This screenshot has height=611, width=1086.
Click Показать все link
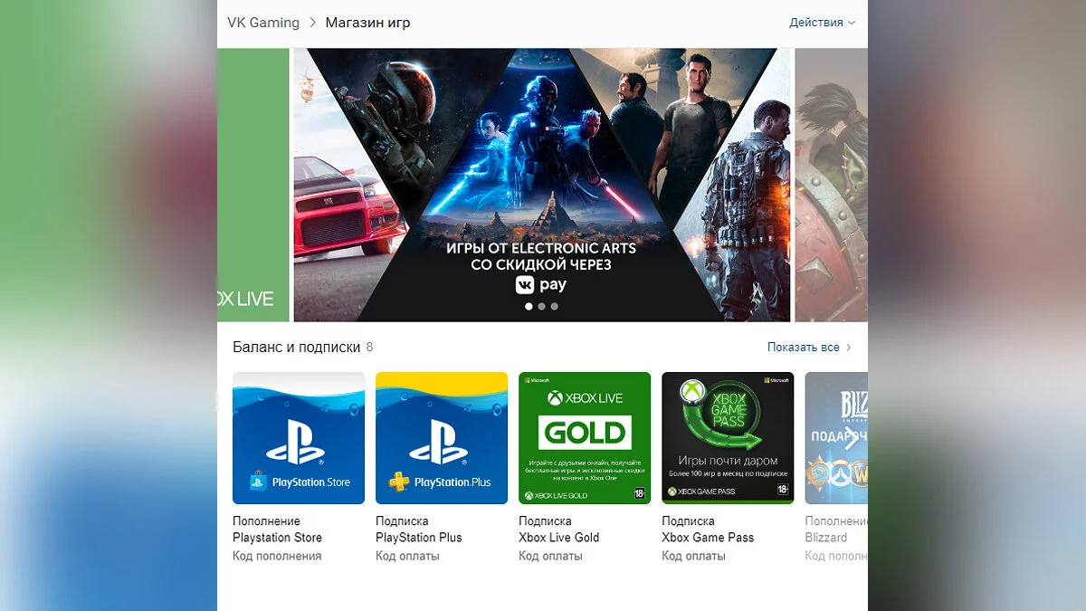(x=804, y=348)
